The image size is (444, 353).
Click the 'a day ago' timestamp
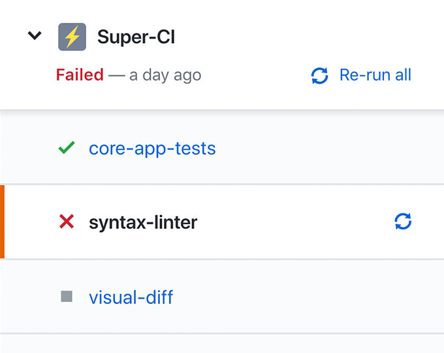[x=165, y=75]
